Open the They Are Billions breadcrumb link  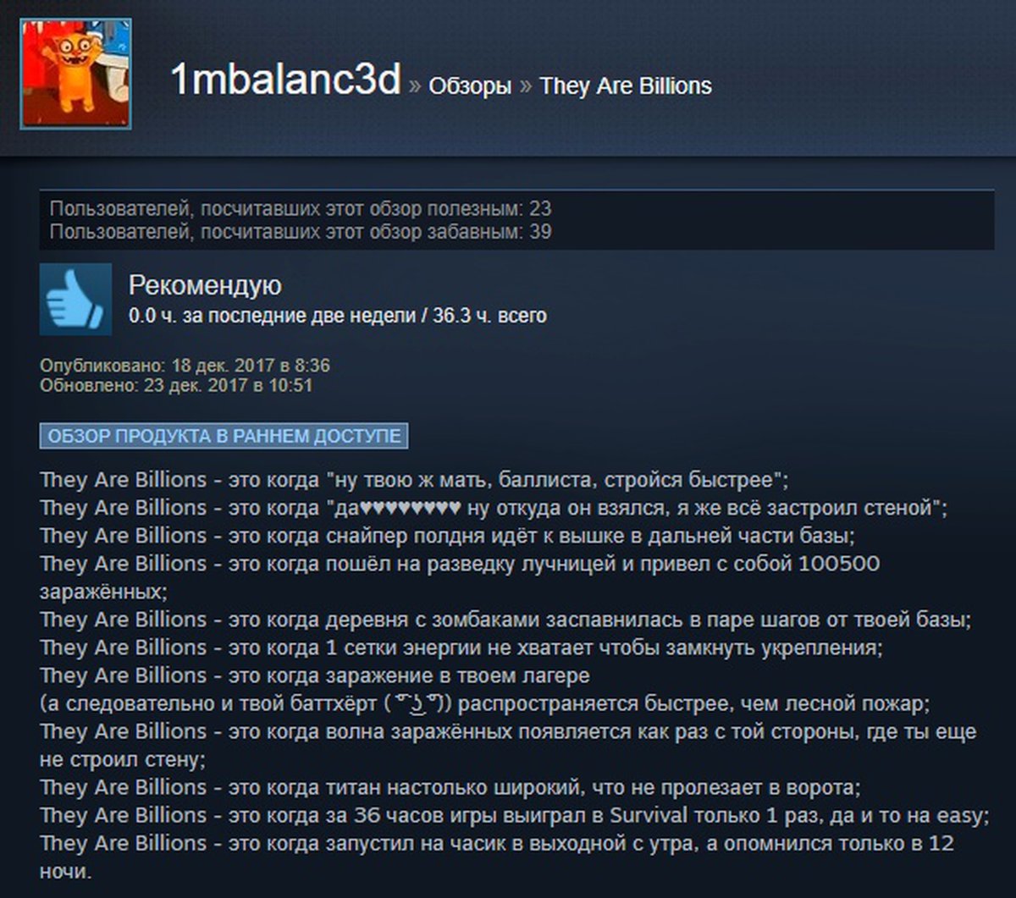626,86
